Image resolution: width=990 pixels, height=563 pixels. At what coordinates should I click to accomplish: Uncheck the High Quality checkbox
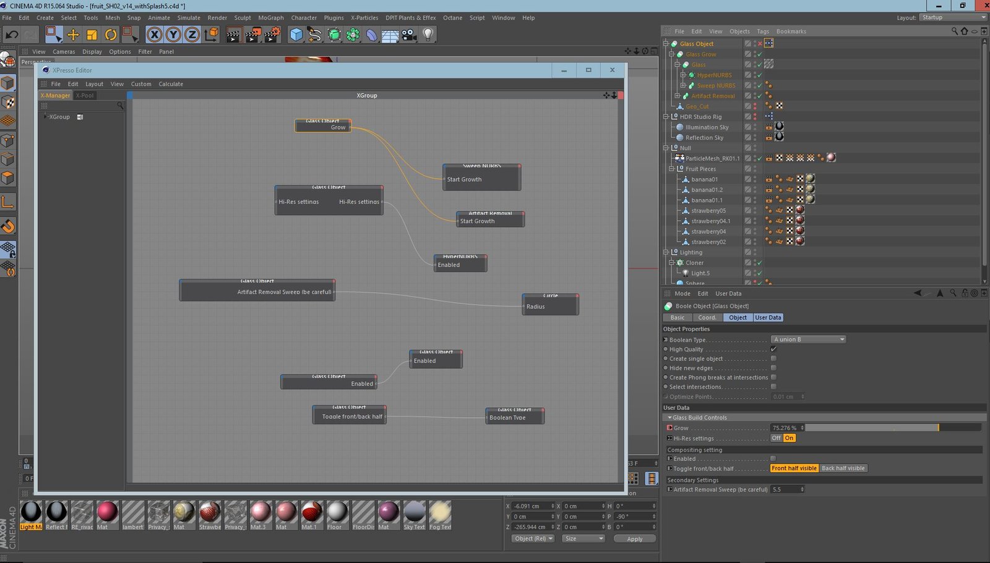point(773,349)
